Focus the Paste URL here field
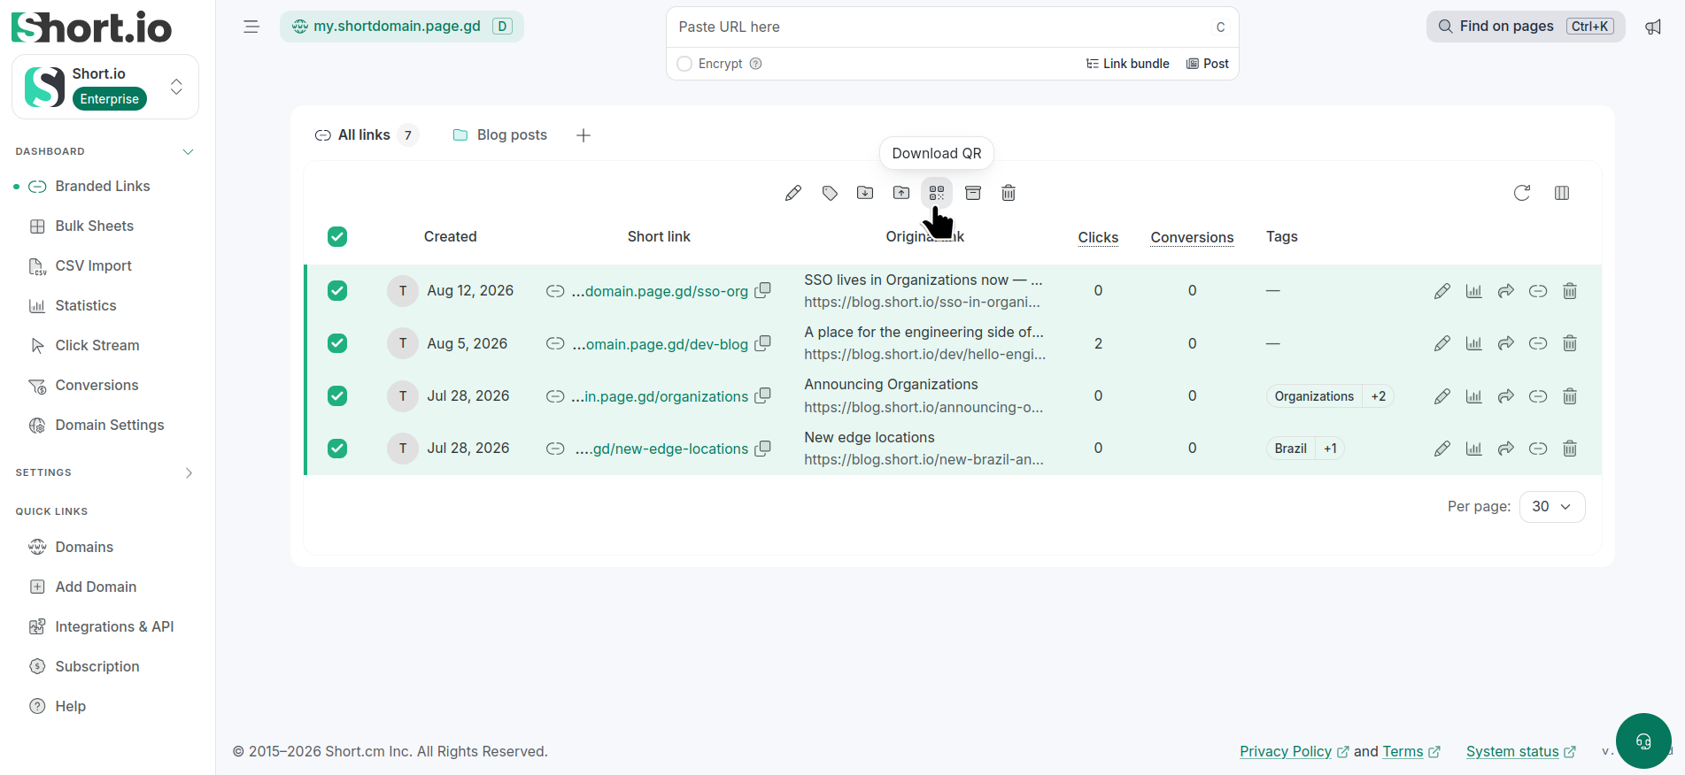Viewport: 1685px width, 775px height. tap(939, 27)
